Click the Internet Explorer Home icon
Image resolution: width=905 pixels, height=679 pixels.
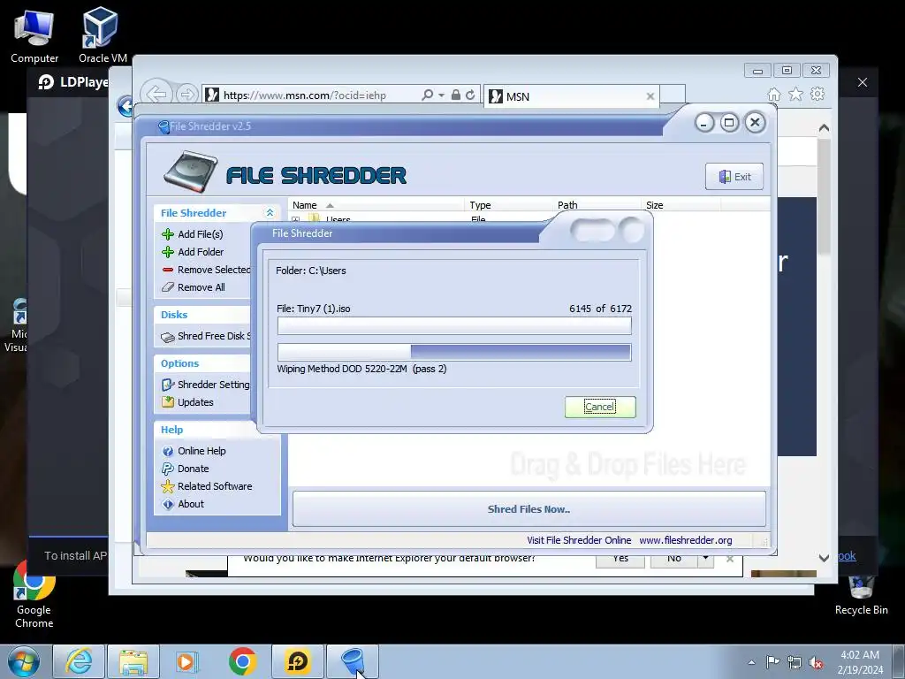click(x=774, y=94)
